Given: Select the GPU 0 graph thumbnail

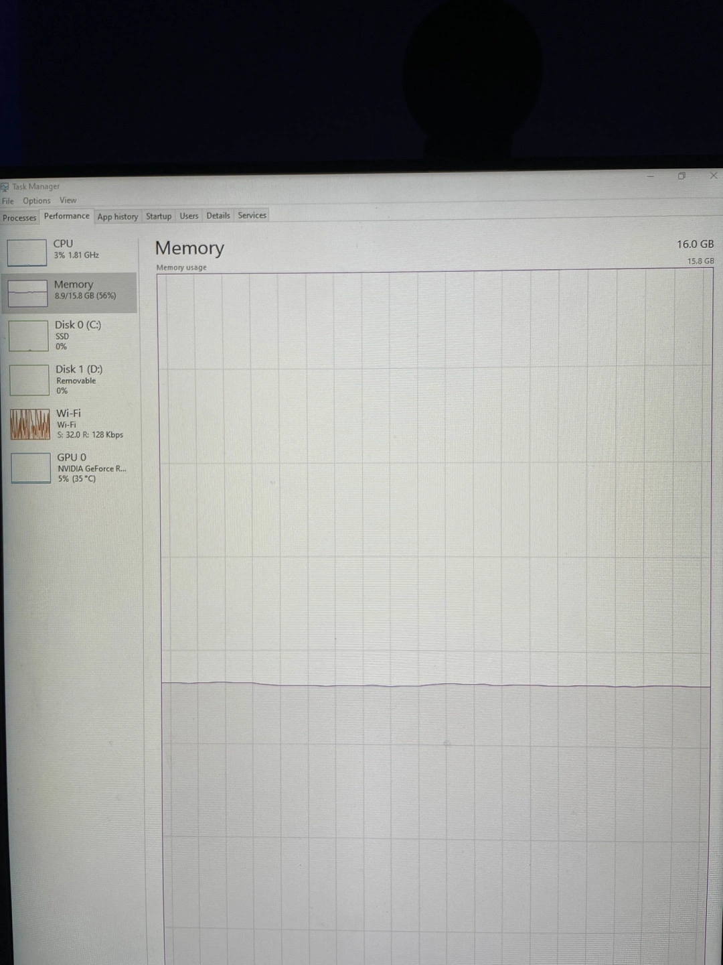Looking at the screenshot, I should (31, 468).
